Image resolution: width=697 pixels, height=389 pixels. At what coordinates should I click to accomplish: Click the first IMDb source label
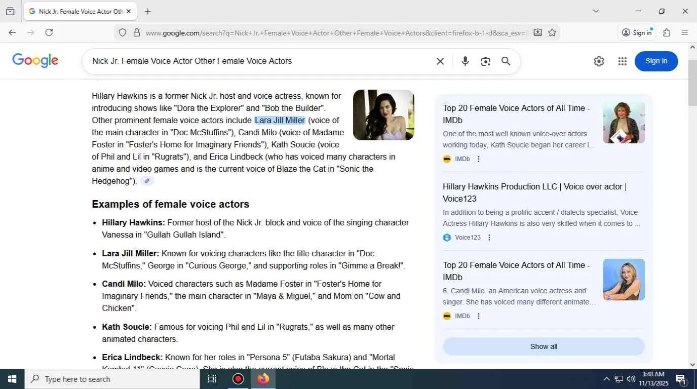462,159
